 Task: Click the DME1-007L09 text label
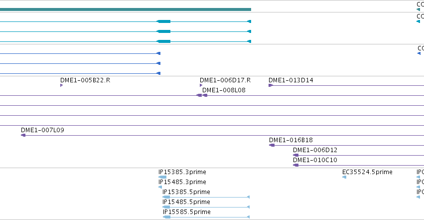[42, 130]
